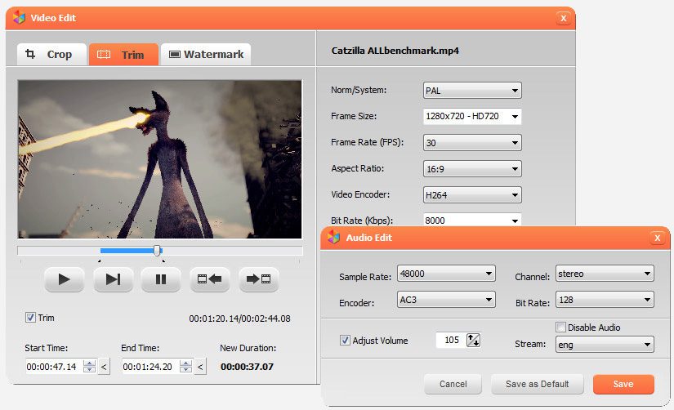Click the next frame step button

(x=113, y=279)
